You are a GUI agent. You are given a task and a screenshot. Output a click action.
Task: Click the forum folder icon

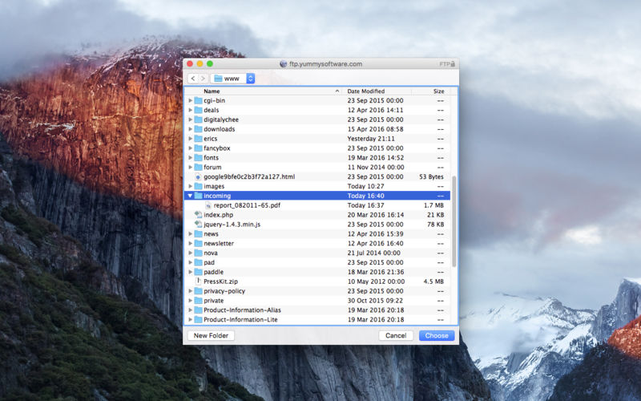pyautogui.click(x=198, y=167)
